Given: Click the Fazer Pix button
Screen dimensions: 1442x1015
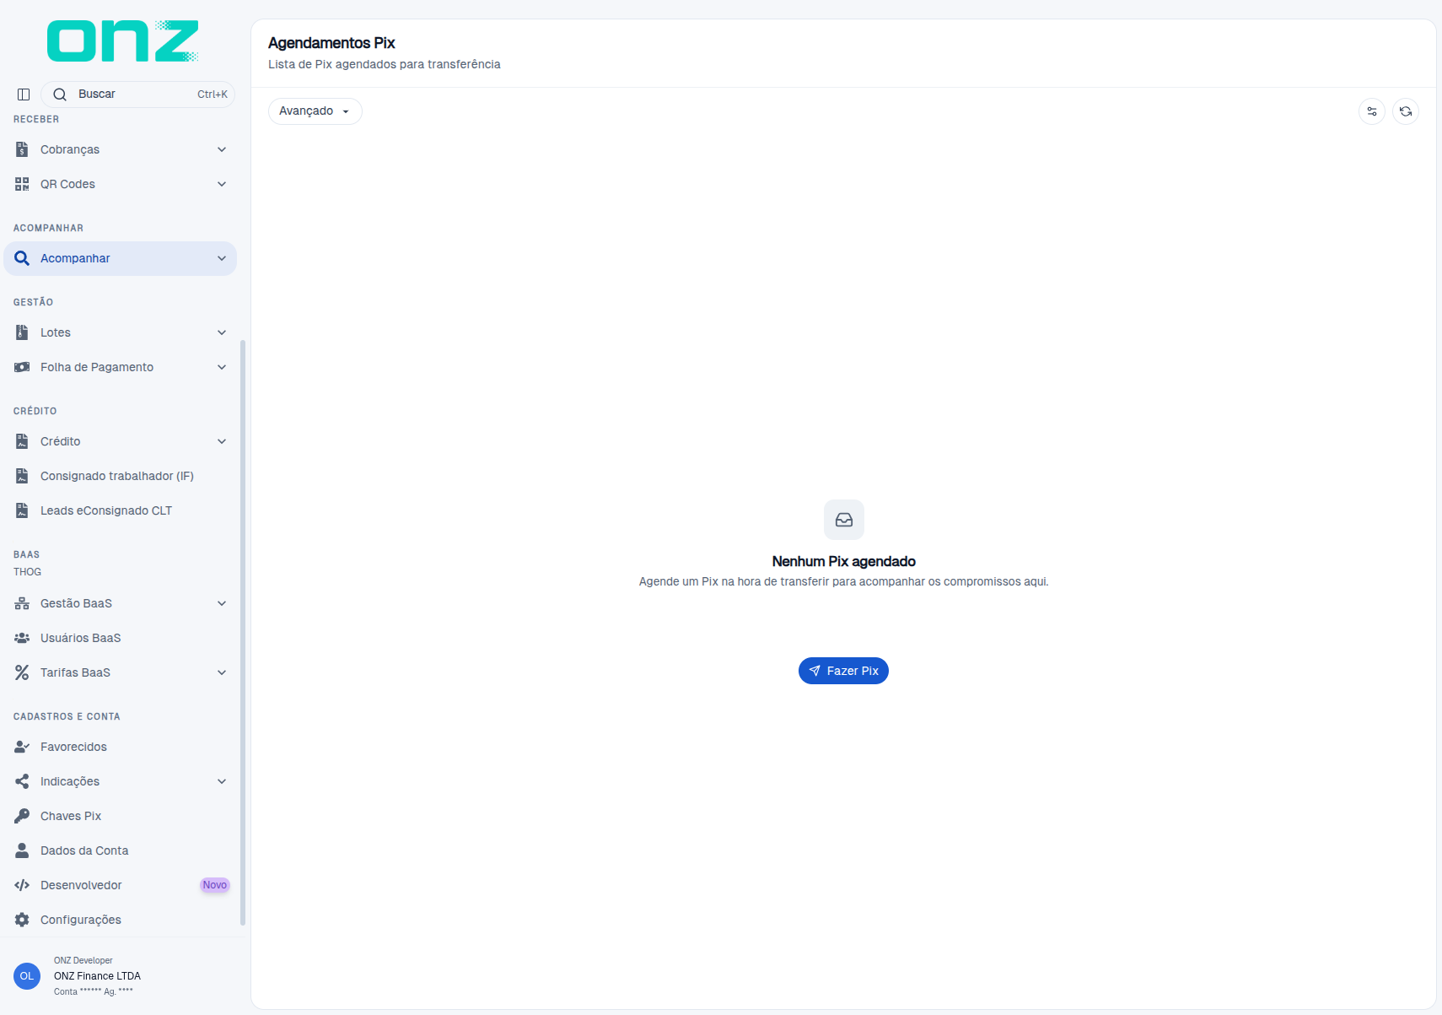Looking at the screenshot, I should pos(843,671).
